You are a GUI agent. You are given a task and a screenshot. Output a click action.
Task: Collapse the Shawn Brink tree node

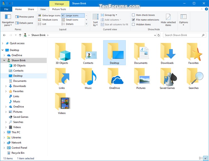point(4,60)
